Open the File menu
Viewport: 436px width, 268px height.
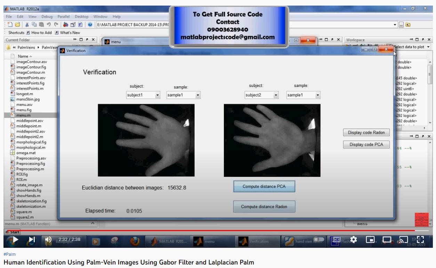pos(9,16)
